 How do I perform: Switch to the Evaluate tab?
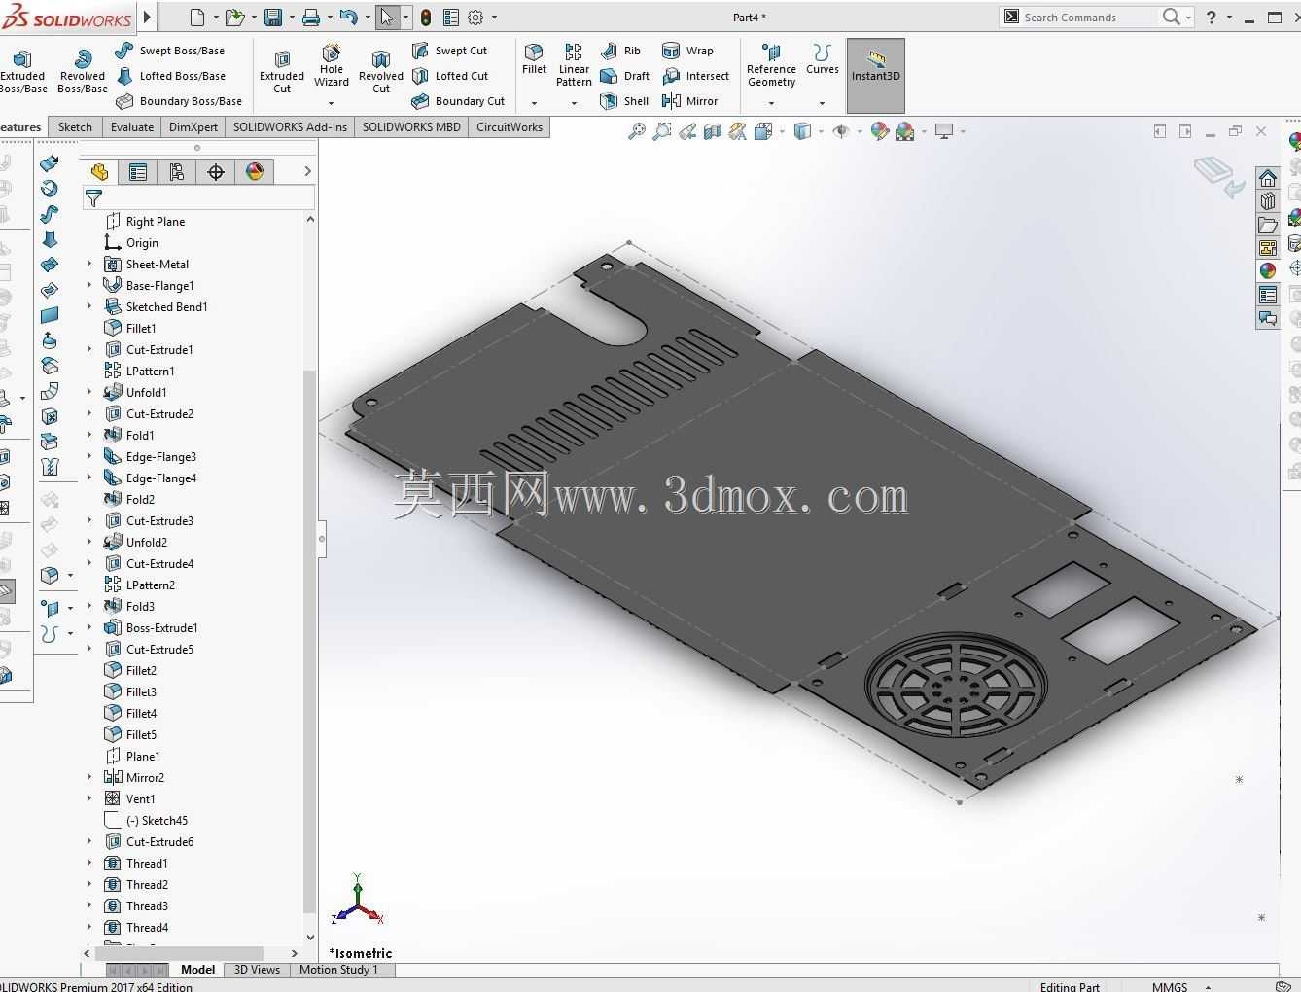pos(132,127)
